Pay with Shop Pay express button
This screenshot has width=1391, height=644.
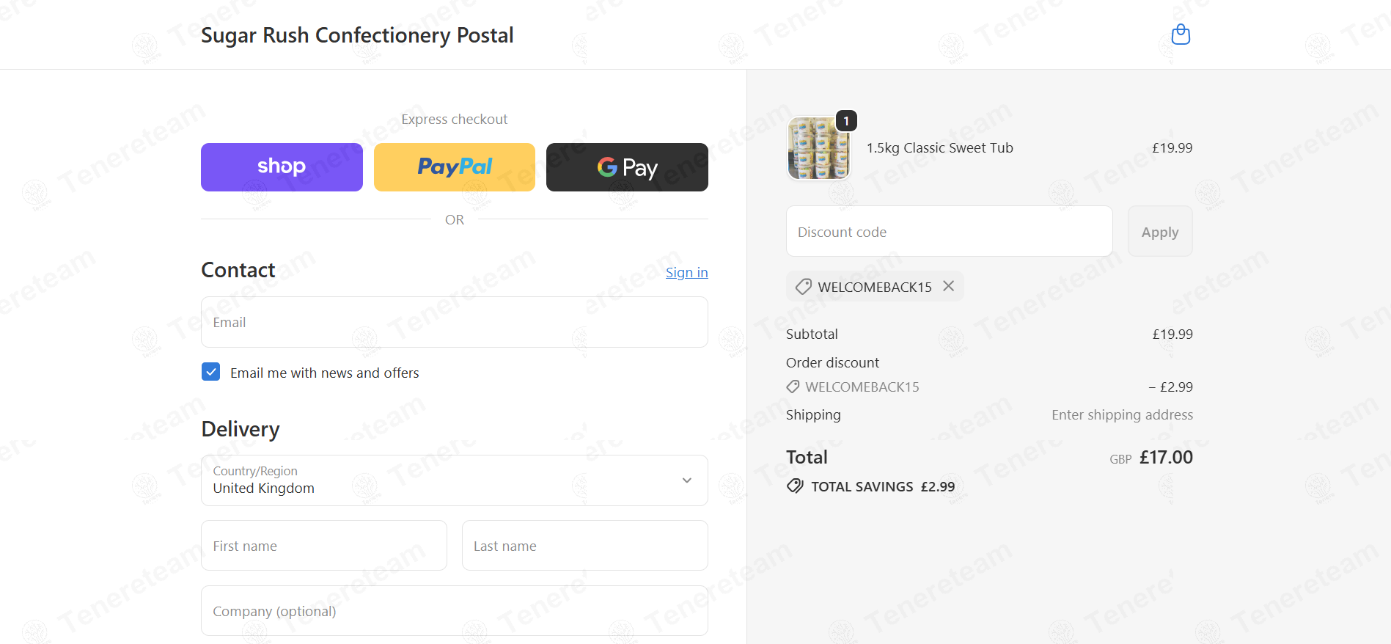click(282, 167)
